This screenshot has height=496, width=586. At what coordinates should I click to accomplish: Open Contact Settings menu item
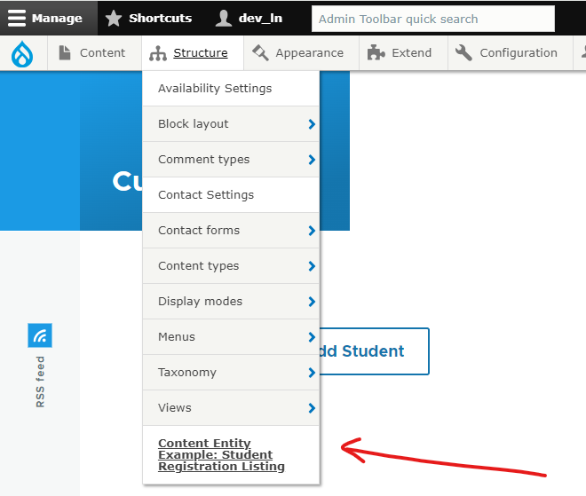point(231,195)
